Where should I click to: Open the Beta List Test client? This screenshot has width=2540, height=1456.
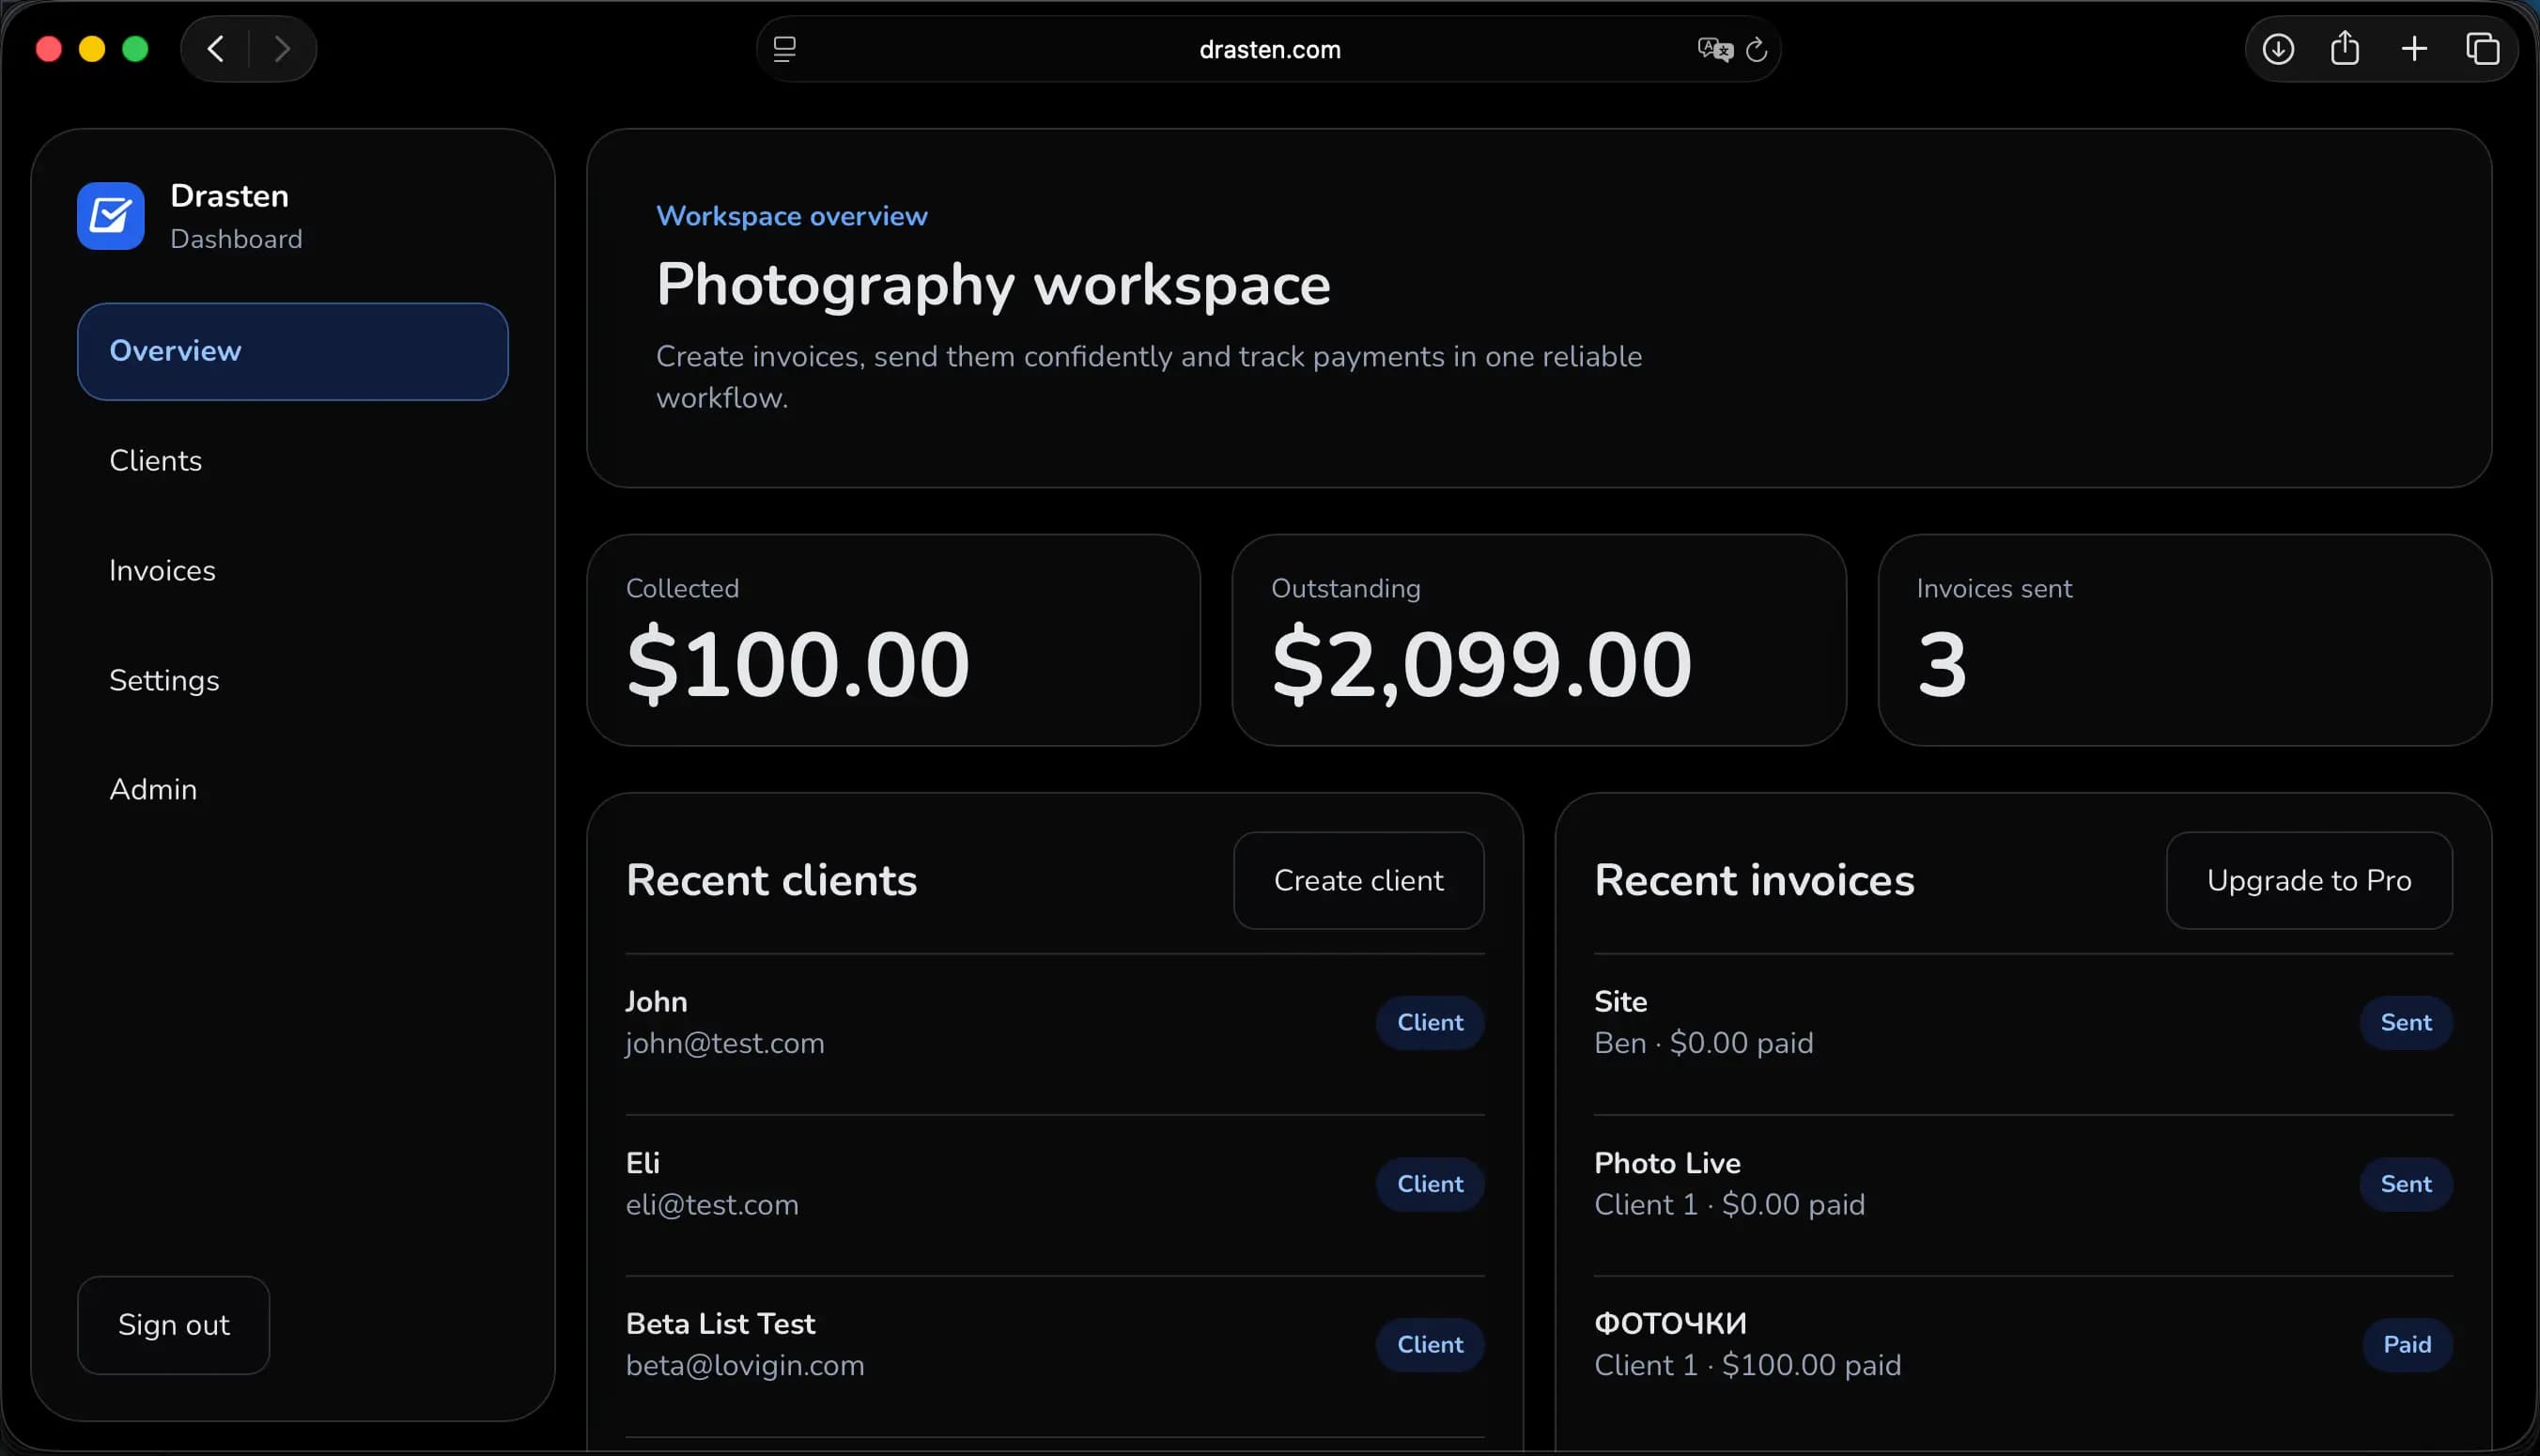pos(1055,1357)
